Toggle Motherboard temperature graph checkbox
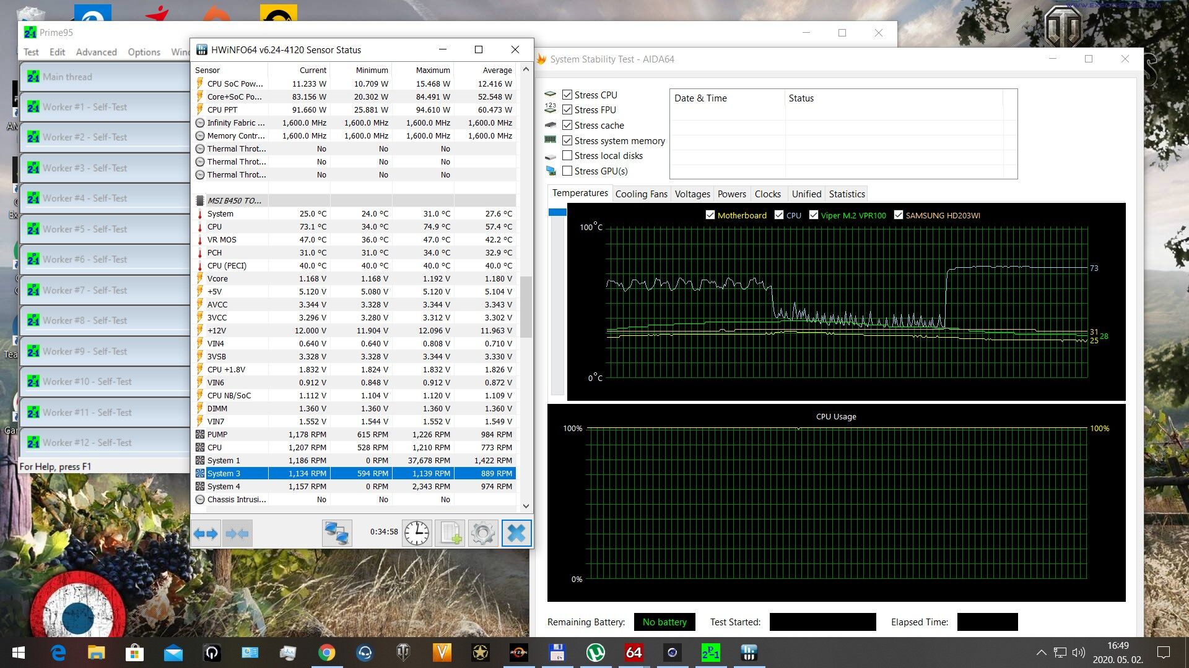1189x668 pixels. pyautogui.click(x=710, y=215)
